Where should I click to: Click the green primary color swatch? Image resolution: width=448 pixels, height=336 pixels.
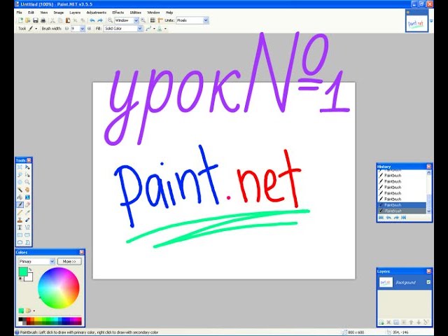point(23,272)
